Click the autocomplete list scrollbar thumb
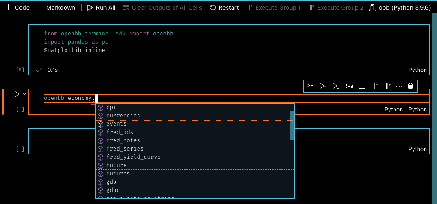Screen dimensions: 437x204 [292, 126]
